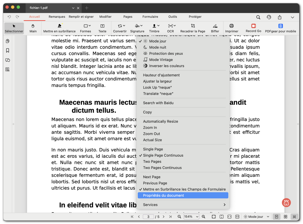
Task: Open the zoom percentage dropdown
Action: coord(191,216)
